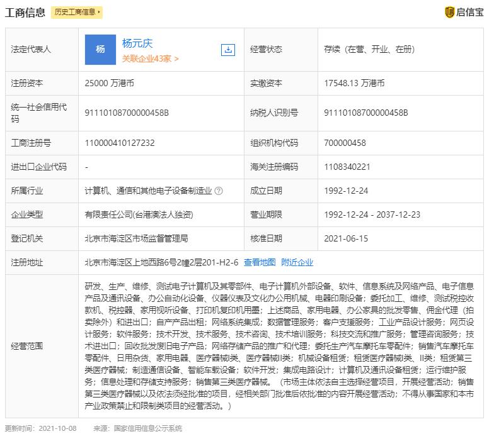Select 海关注册编码 1108340221
Viewport: 494px width, 434px height.
pos(347,167)
